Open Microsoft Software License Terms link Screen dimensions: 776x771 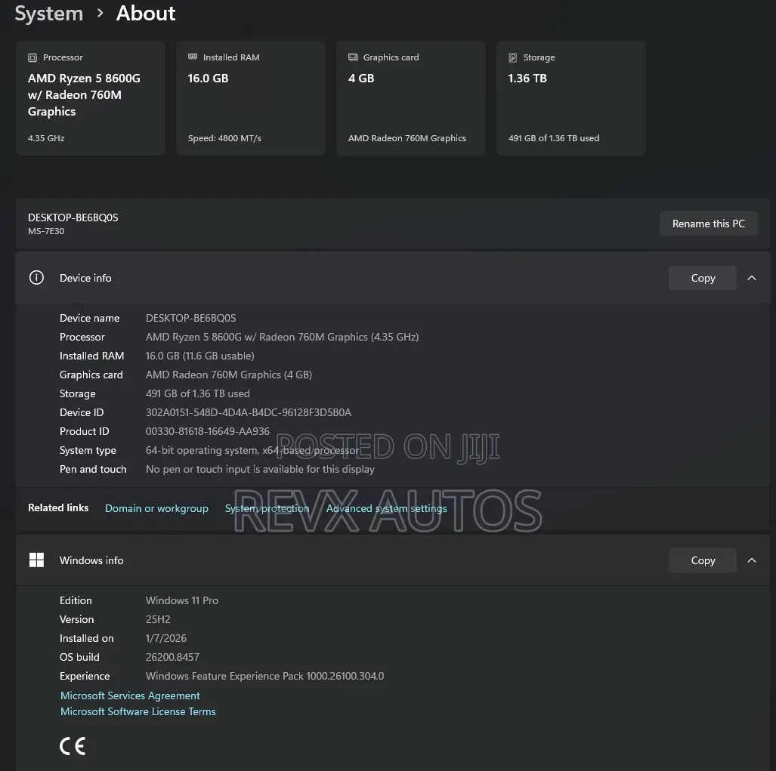138,711
